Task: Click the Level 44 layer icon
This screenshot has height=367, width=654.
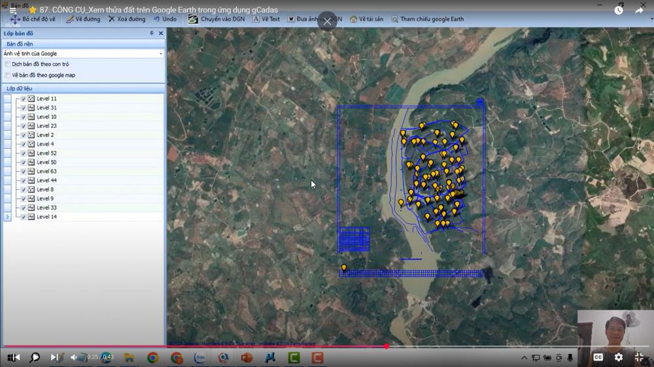Action: (x=31, y=180)
